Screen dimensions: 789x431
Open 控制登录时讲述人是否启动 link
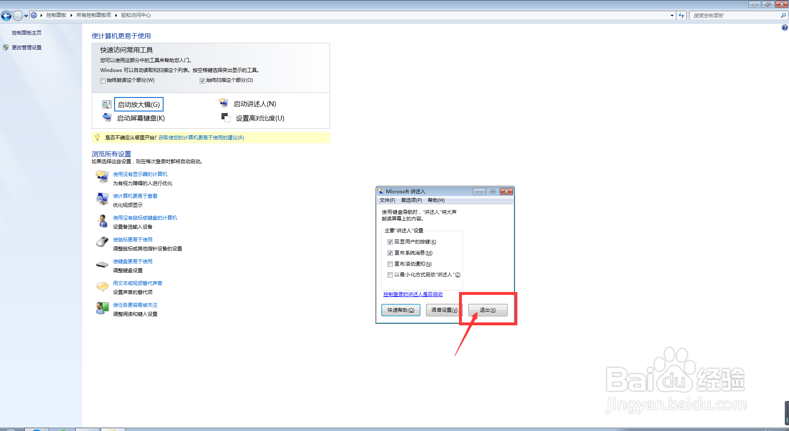tap(413, 294)
